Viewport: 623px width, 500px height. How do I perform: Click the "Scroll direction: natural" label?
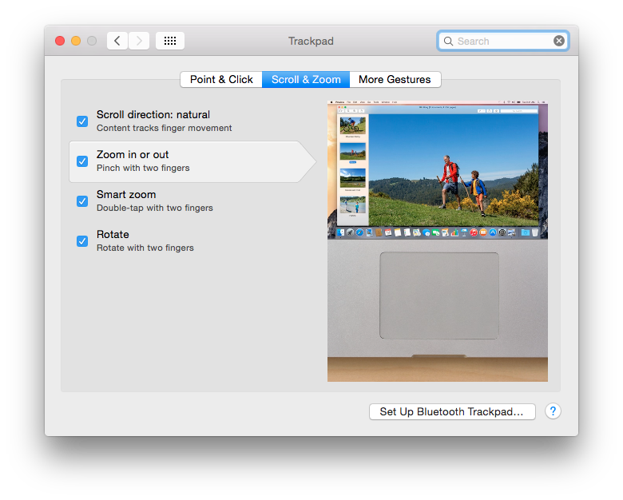tap(153, 114)
